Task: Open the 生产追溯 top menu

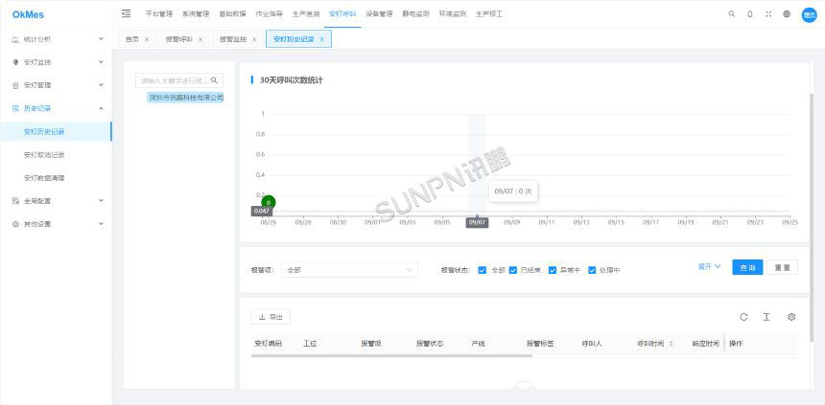Action: [x=306, y=14]
